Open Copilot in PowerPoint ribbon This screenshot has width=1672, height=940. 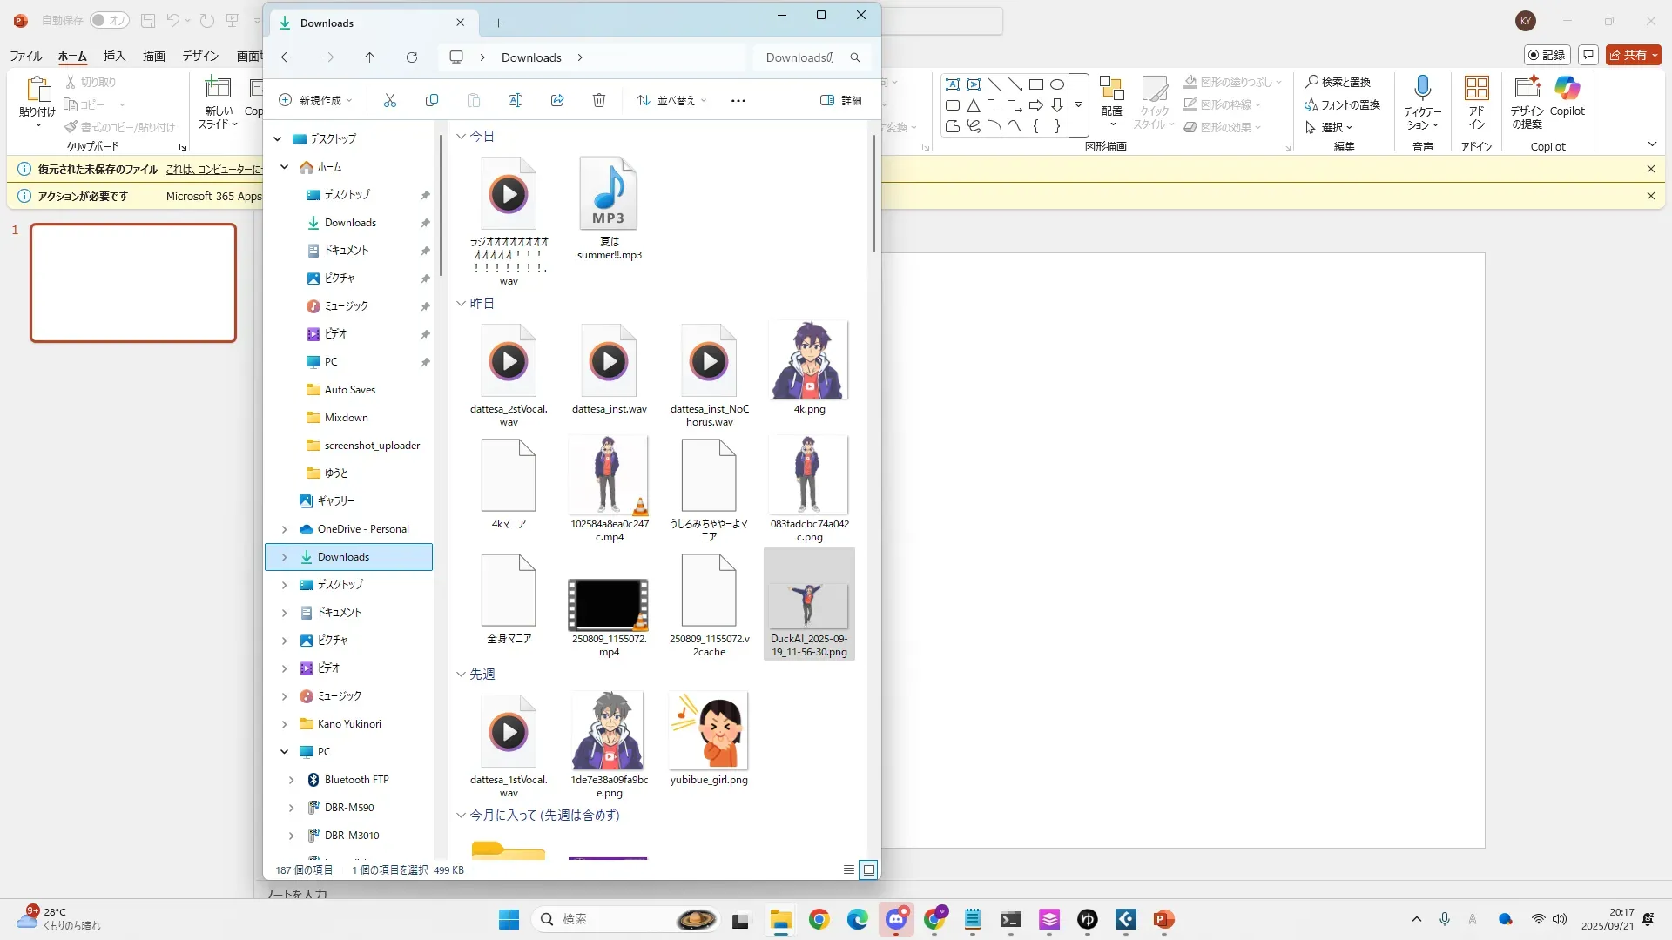[1567, 96]
